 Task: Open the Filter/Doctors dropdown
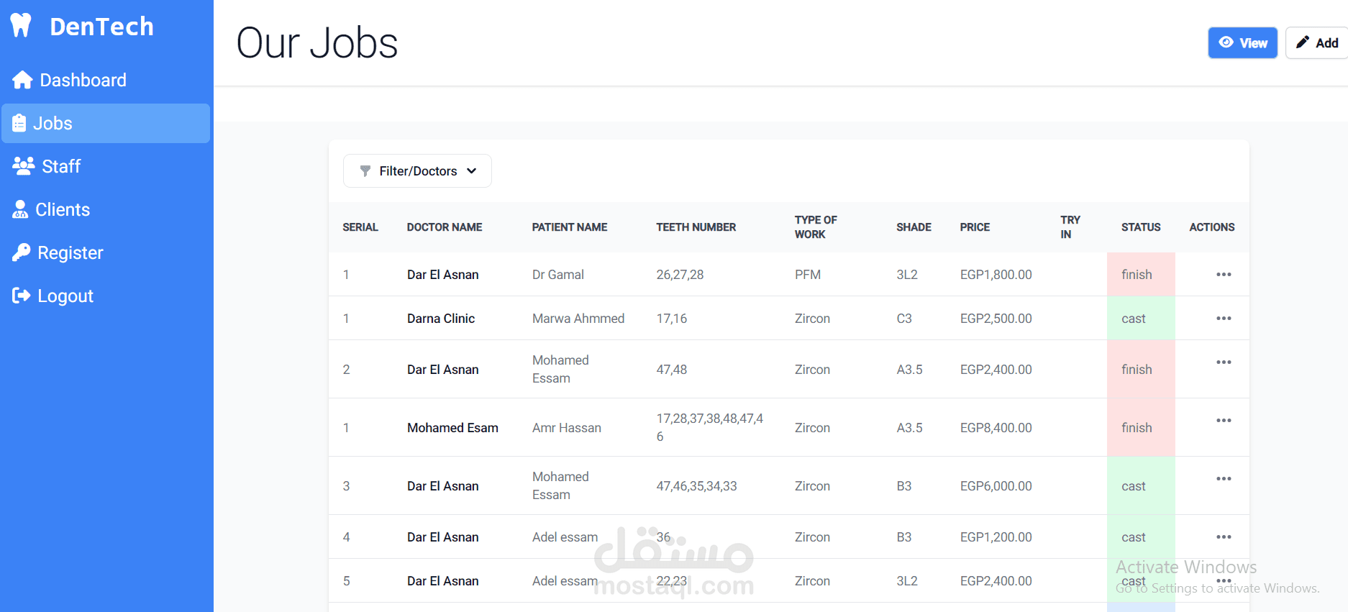[x=417, y=171]
